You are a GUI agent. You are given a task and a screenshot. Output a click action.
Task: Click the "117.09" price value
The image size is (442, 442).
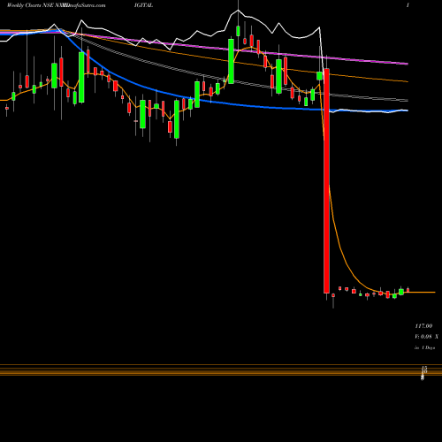point(423,326)
